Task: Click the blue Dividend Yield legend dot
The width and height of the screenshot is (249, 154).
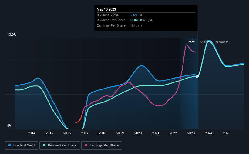Action: point(10,145)
